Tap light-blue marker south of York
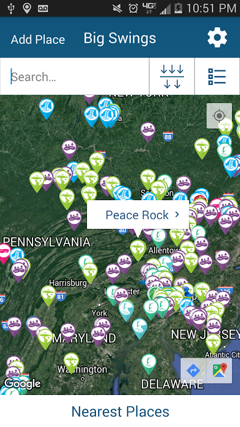 (x=140, y=329)
